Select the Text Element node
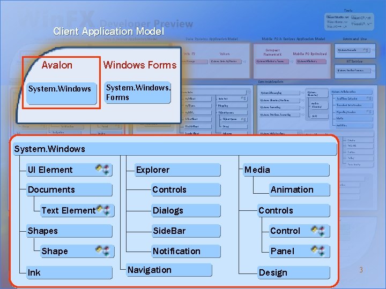 (77, 210)
